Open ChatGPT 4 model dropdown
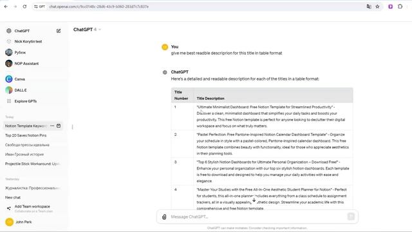Screen dimensions: 412x232 click(88, 30)
